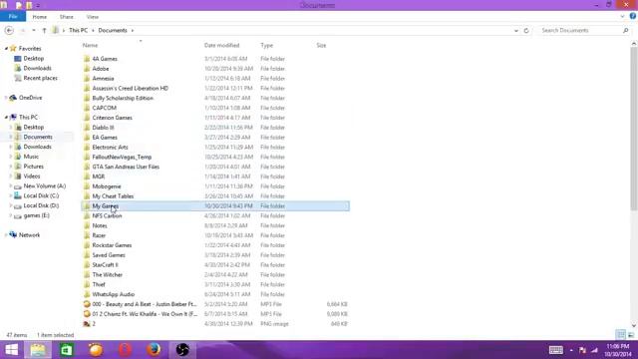
Task: Select the Saved Games folder icon
Action: [87, 255]
